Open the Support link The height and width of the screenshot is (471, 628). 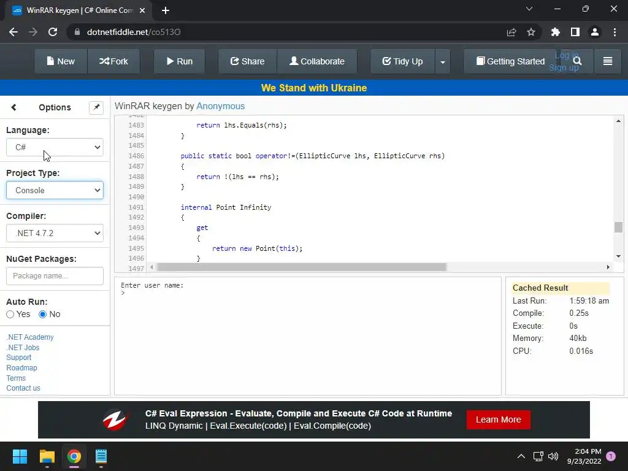click(19, 358)
